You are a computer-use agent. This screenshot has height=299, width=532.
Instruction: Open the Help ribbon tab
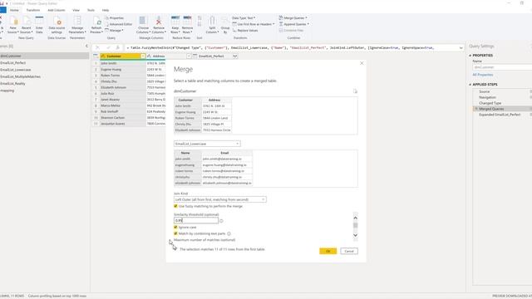click(106, 10)
